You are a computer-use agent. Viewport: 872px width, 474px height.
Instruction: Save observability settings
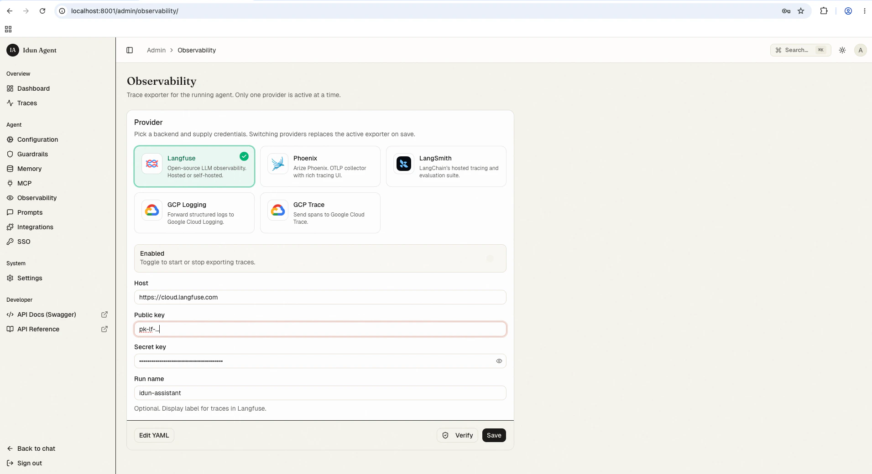pyautogui.click(x=494, y=435)
